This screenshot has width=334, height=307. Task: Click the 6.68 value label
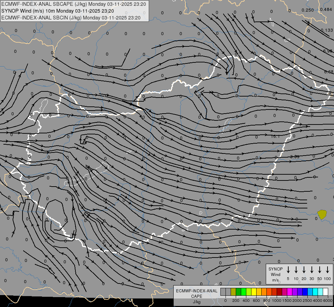[x=329, y=72]
